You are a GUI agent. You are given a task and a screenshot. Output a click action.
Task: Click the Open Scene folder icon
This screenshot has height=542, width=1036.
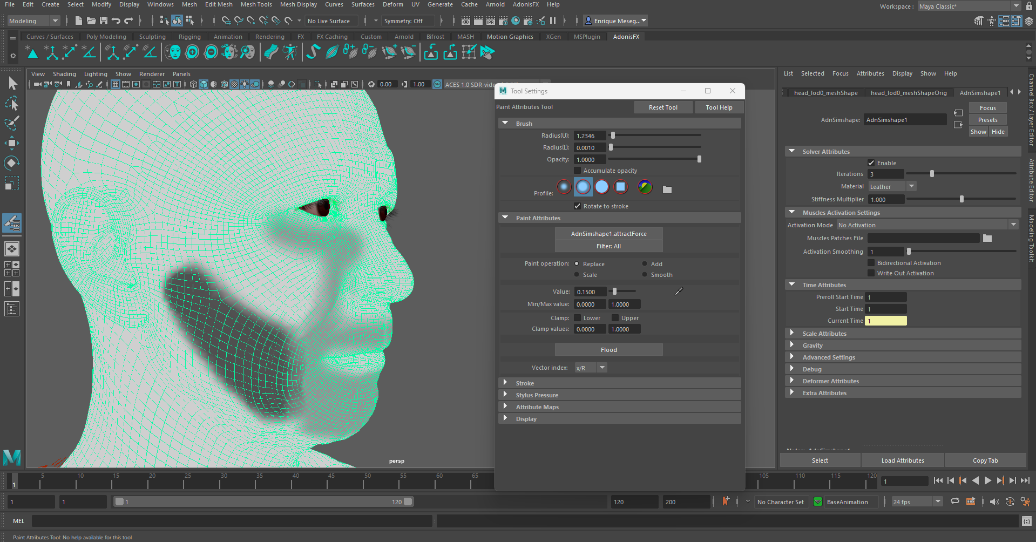(x=91, y=21)
